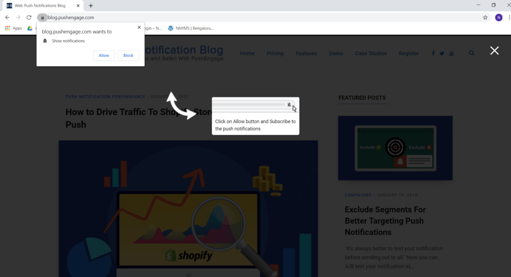The height and width of the screenshot is (277, 511).
Task: Click the Campaigns category link
Action: [x=358, y=195]
